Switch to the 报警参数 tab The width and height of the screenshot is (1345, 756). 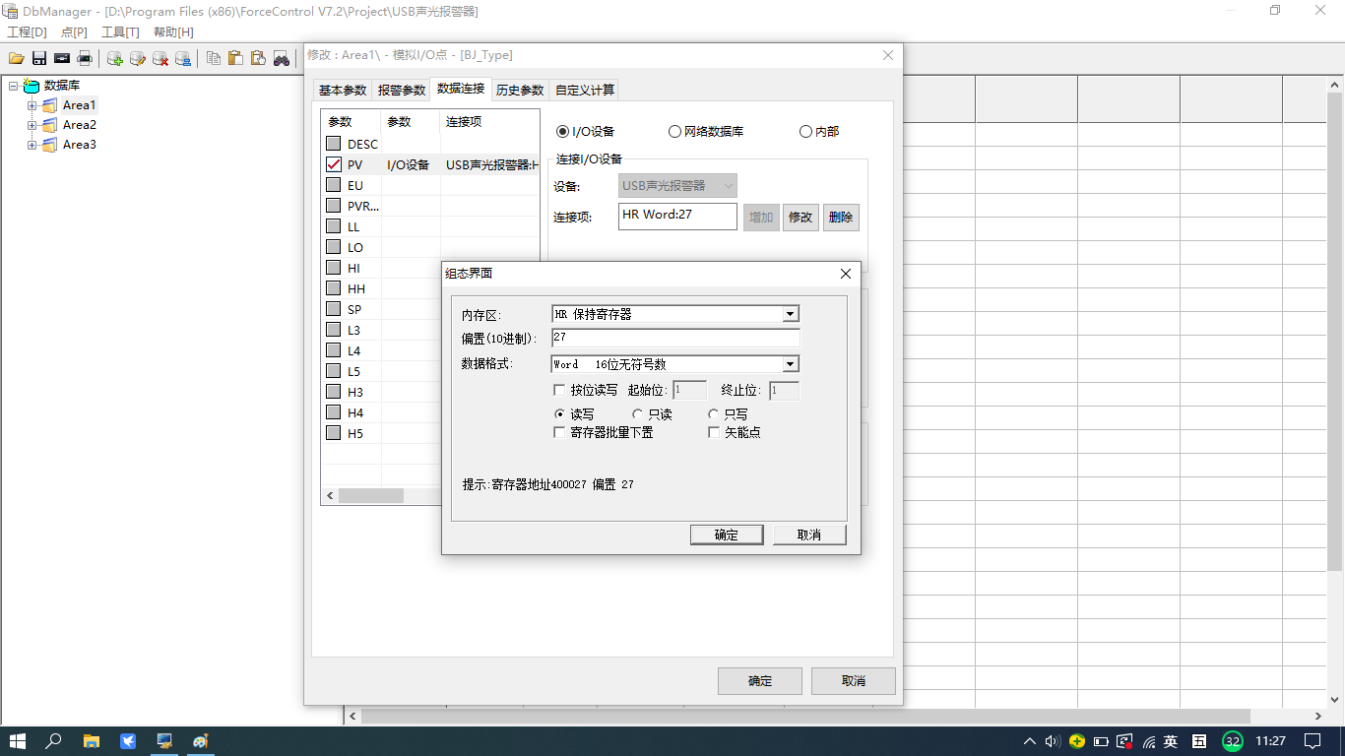402,90
